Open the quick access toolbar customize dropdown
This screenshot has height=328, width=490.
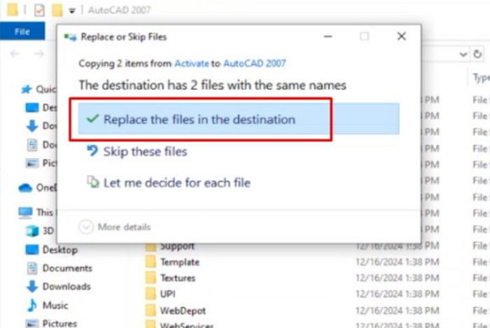pyautogui.click(x=72, y=11)
